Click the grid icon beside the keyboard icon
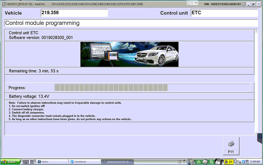Viewport: 263px width, 165px height. pyautogui.click(x=32, y=162)
